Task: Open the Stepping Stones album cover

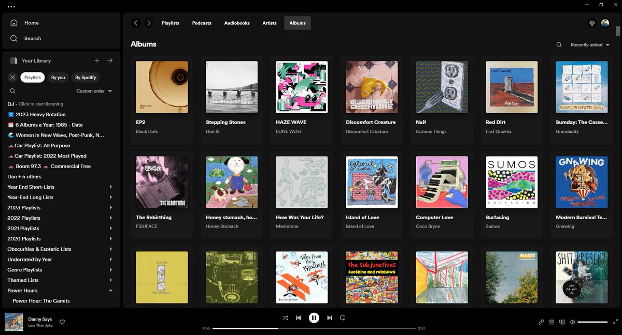Action: click(x=232, y=87)
